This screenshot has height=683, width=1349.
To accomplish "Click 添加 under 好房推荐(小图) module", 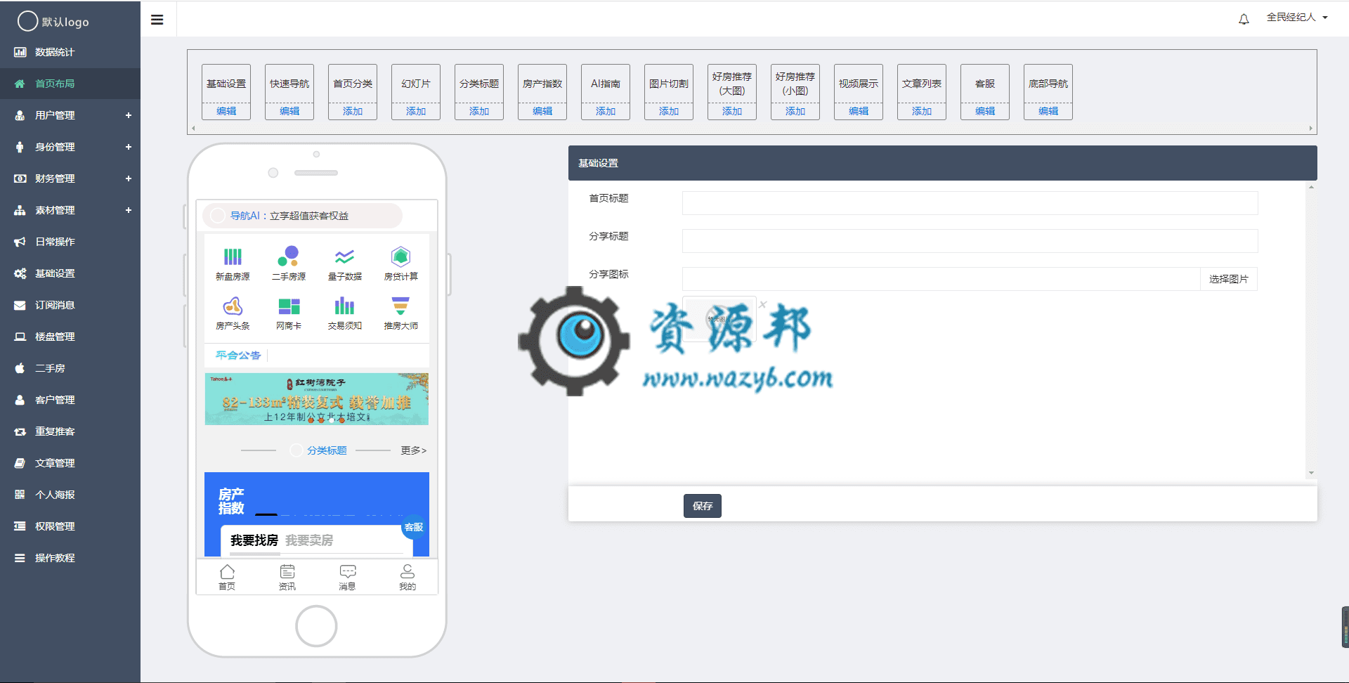I will coord(795,111).
